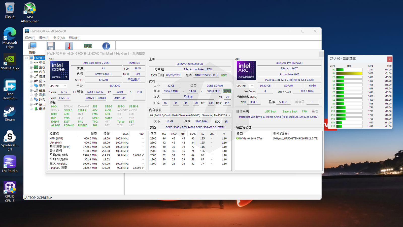403x227 pixels.
Task: Open the CPU #0 selector dropdown
Action: click(58, 86)
